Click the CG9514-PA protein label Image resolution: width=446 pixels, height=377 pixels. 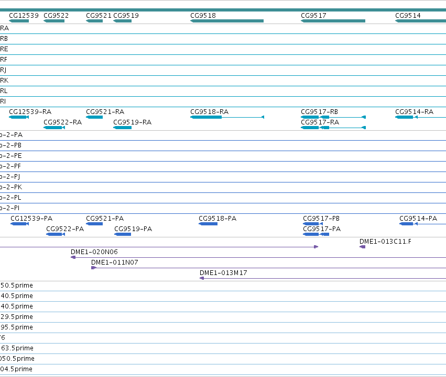(418, 219)
